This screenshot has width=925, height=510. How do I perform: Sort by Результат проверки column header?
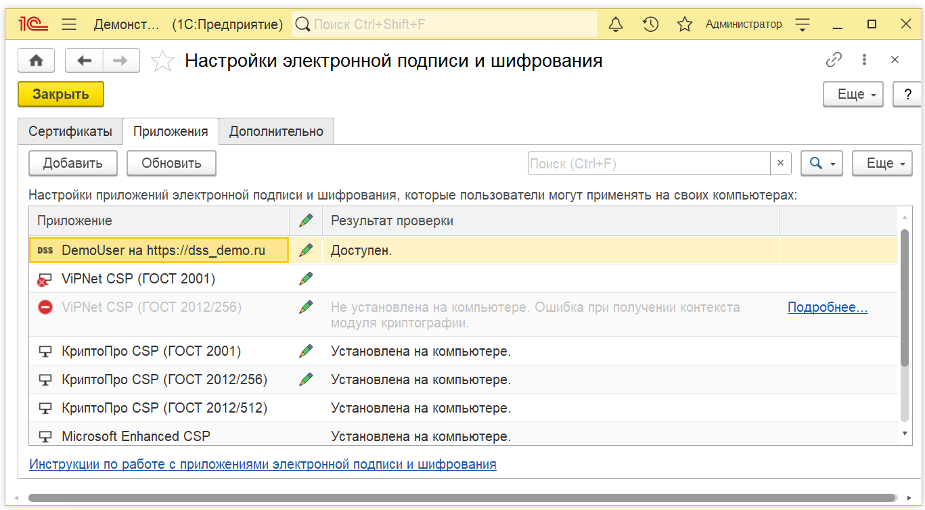coord(551,221)
